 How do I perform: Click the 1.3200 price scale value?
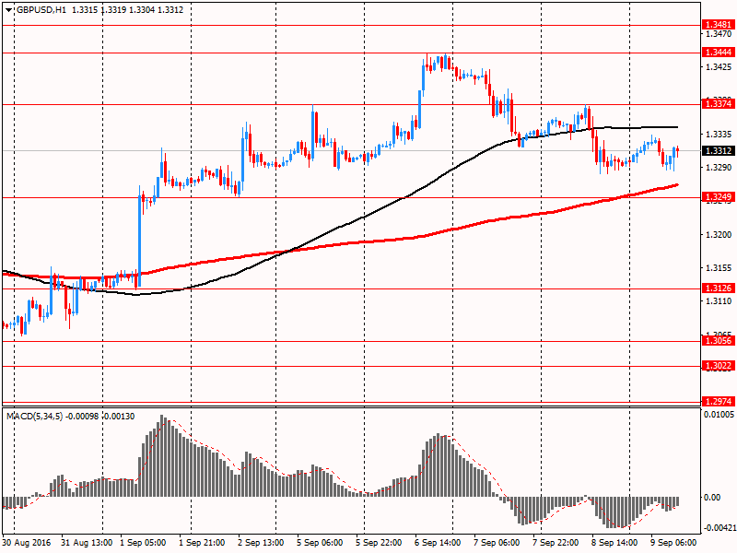click(x=719, y=235)
